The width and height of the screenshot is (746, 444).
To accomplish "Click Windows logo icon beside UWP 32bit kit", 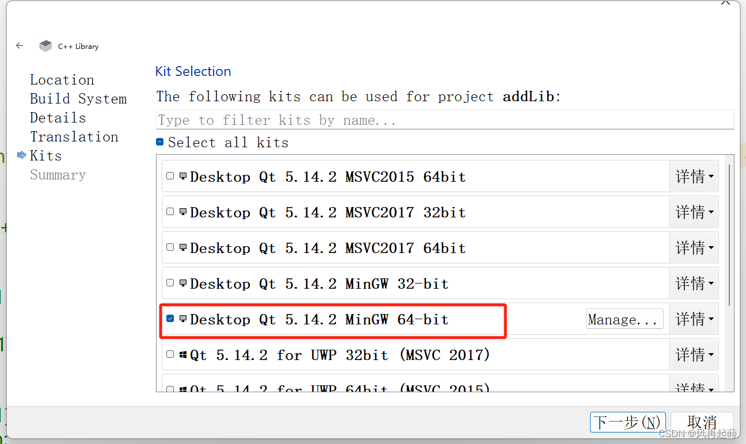I will pyautogui.click(x=183, y=354).
